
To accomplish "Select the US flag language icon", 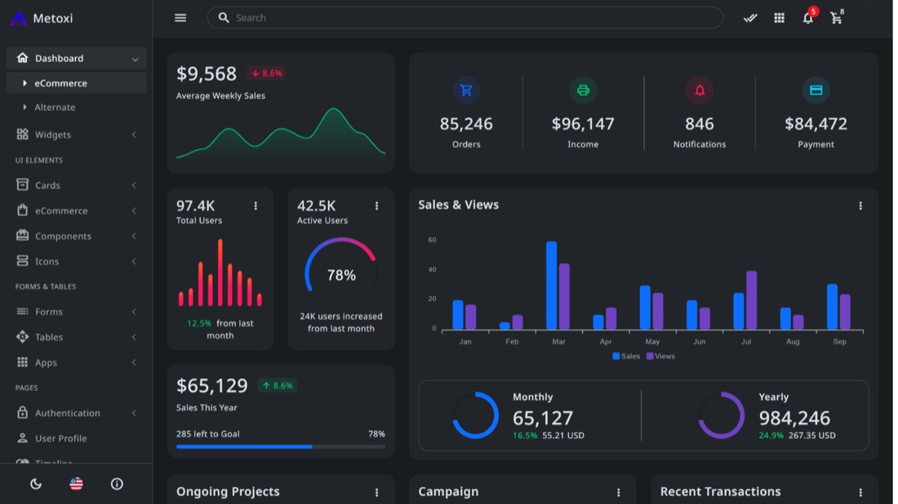I will tap(76, 484).
